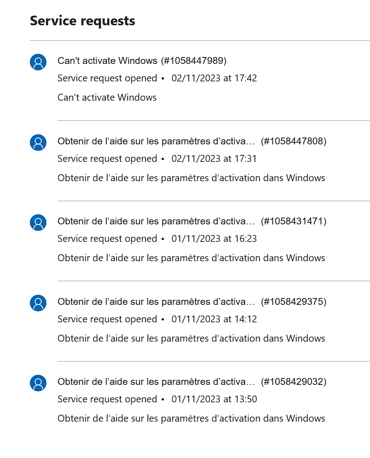Viewport: 370px width, 458px height.
Task: Click avatar icon for request #1058447989
Action: (38, 62)
